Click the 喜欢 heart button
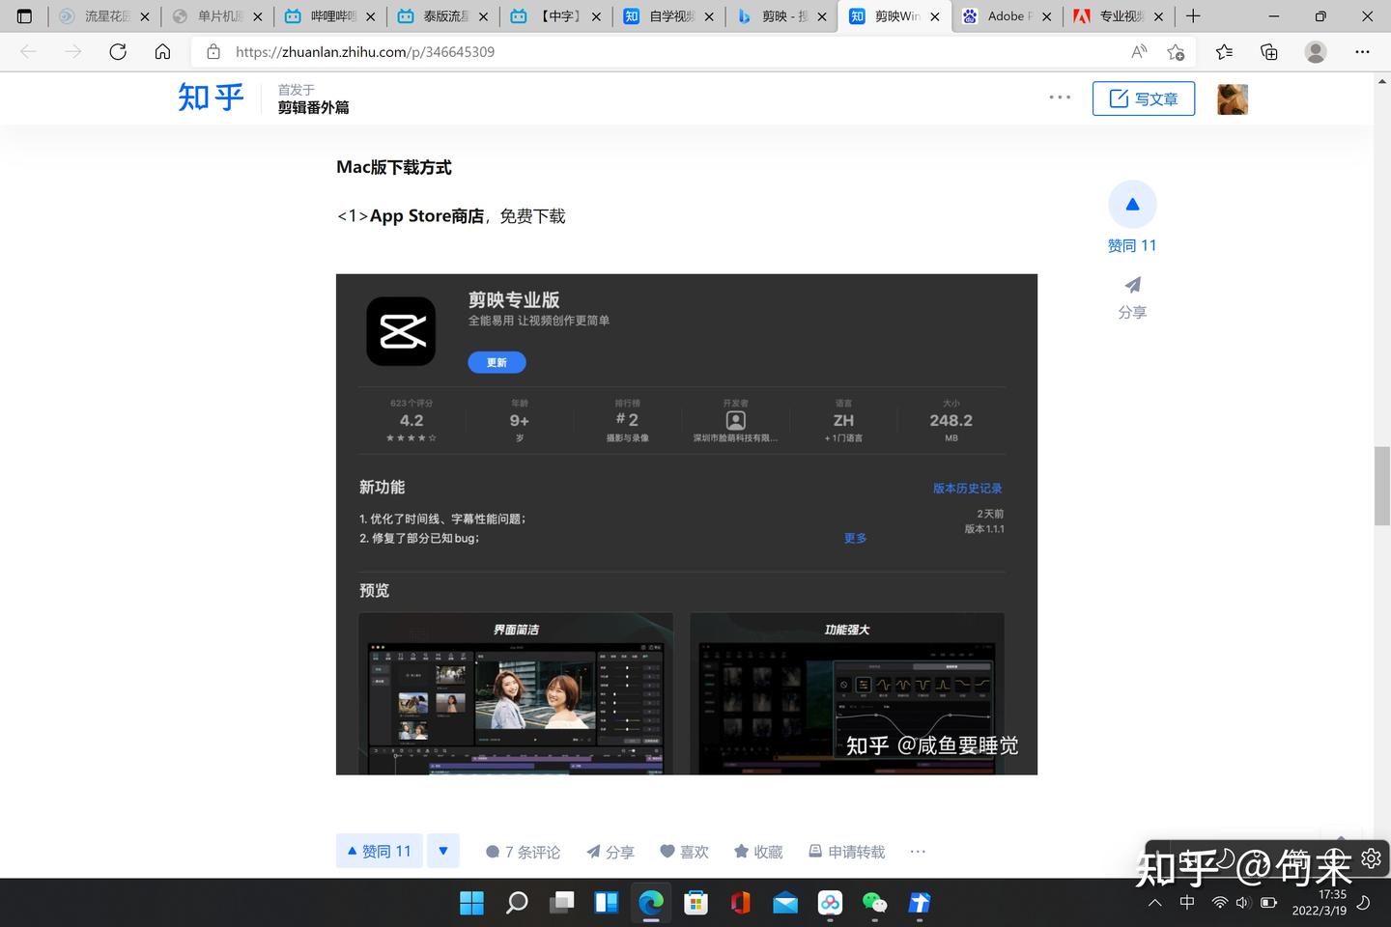The width and height of the screenshot is (1391, 927). tap(684, 852)
